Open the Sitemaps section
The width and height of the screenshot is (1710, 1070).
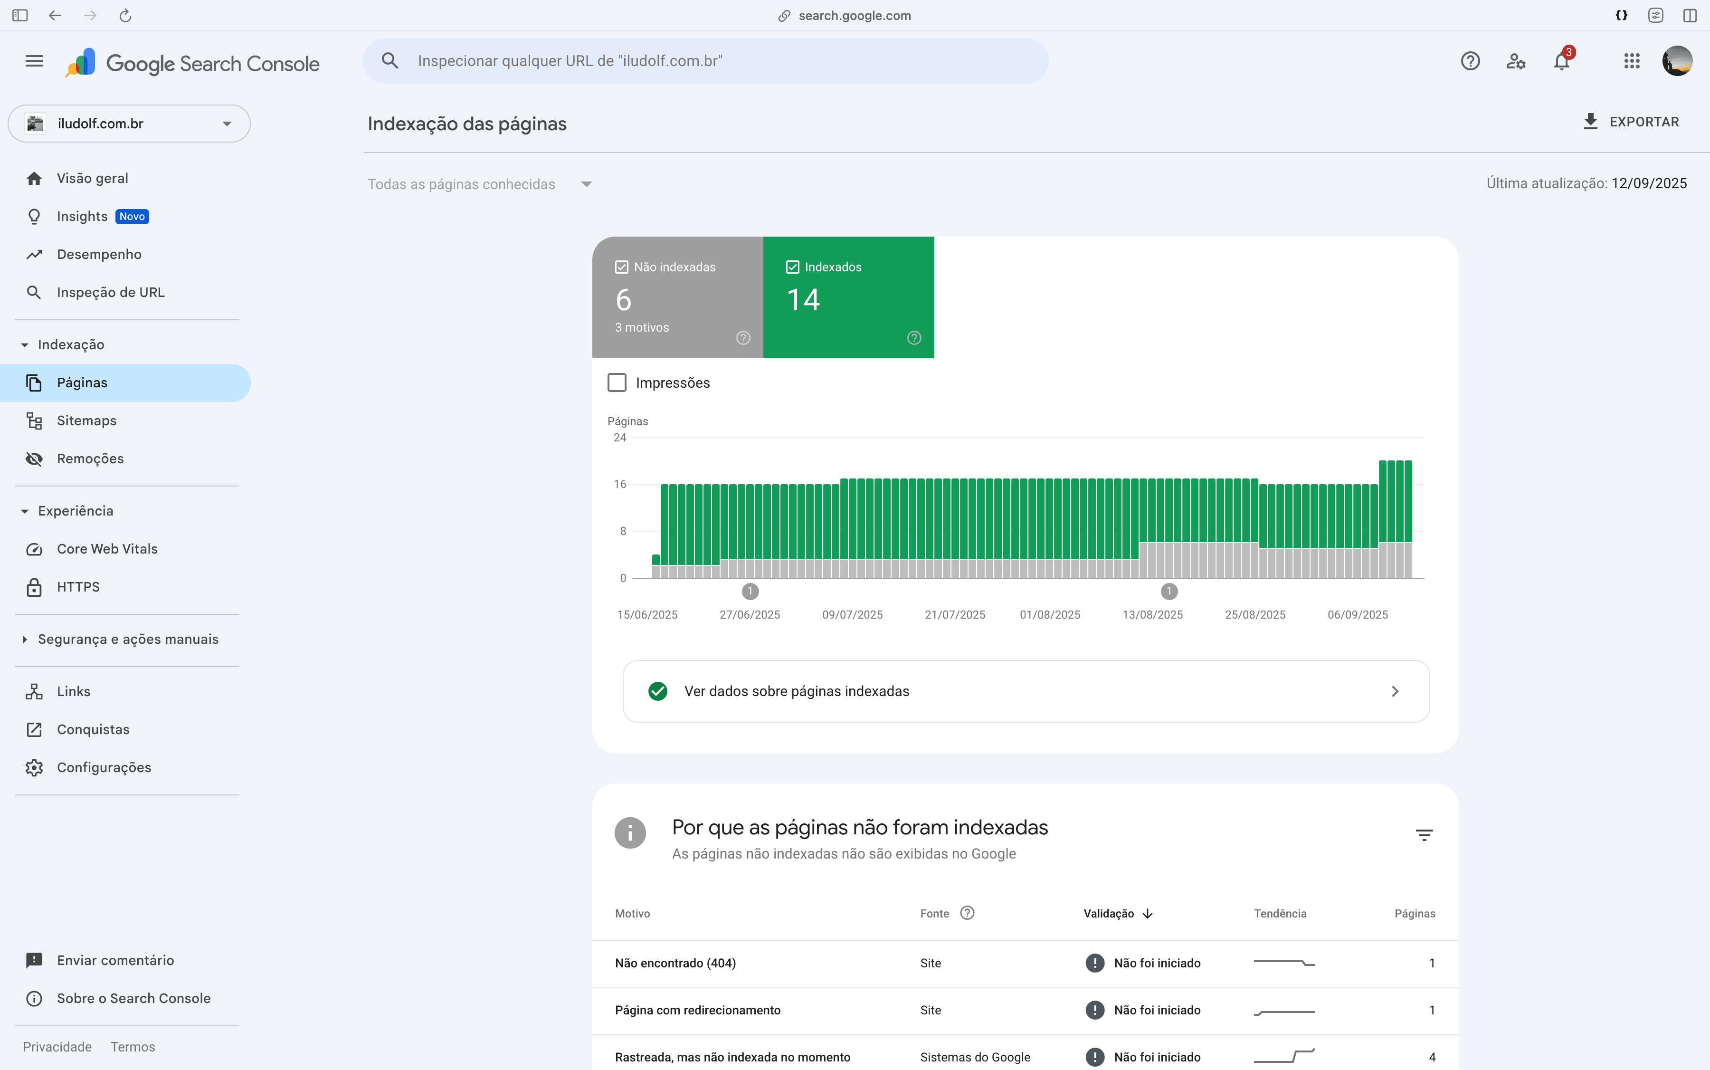(86, 420)
